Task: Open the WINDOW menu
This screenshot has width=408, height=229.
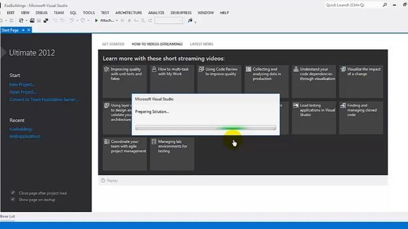Action: 205,13
